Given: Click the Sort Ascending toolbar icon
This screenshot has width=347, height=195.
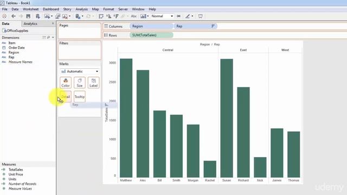Looking at the screenshot, I should (108, 16).
